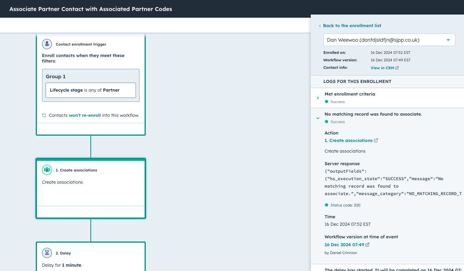
Task: Click the external link icon beside Create associations
Action: pyautogui.click(x=376, y=140)
